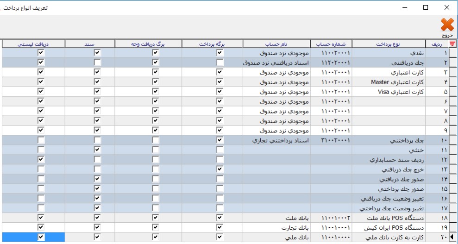This screenshot has height=244, width=458.
Task: Uncheck دریافت لیستی for رديف سند حسابداري row
Action: (41, 160)
